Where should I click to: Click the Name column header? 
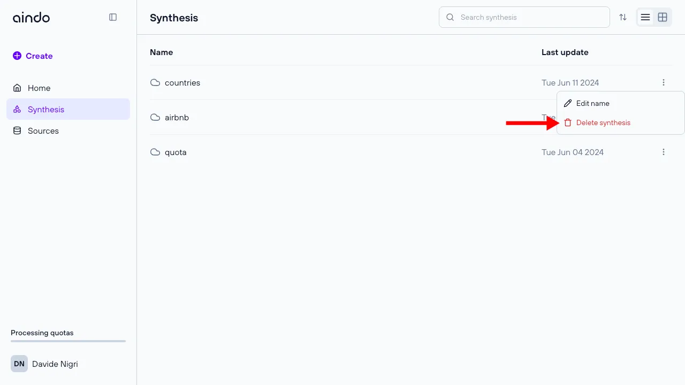tap(161, 52)
